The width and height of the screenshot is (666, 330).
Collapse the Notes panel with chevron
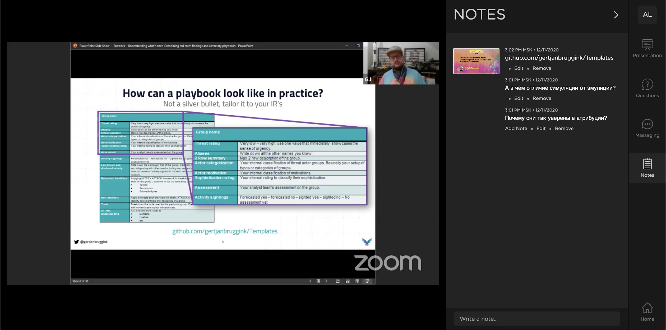(616, 15)
